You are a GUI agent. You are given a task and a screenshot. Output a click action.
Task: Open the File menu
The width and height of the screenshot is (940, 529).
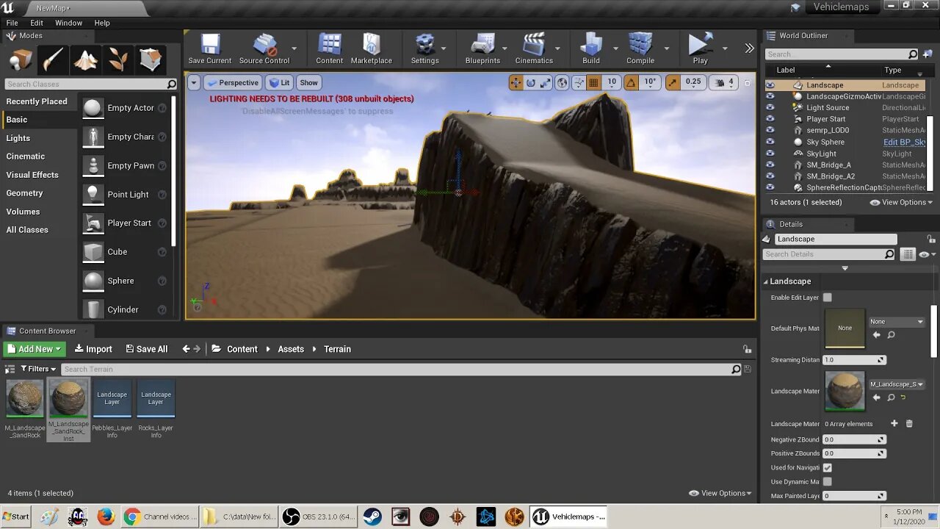click(x=12, y=23)
